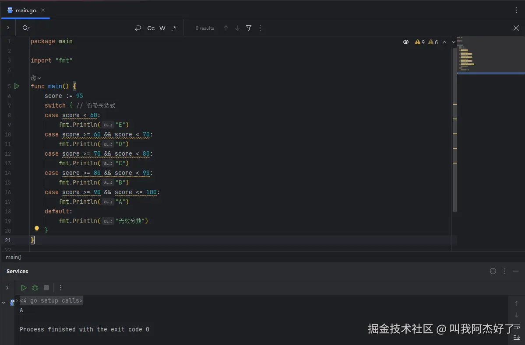Expand the Services tree sidebar chevron

7,288
